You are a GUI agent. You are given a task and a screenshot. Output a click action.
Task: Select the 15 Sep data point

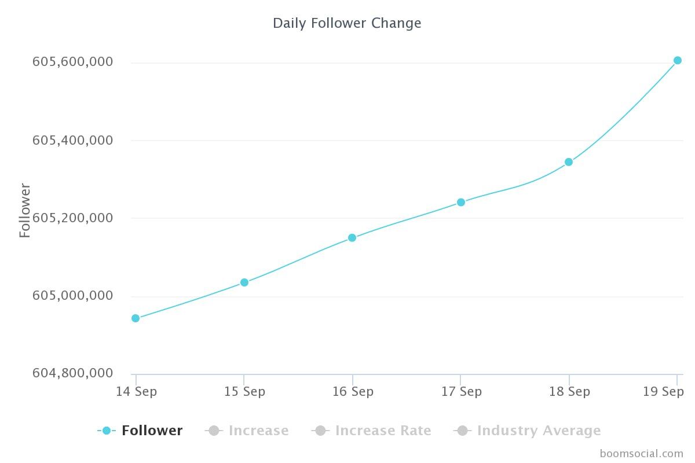(x=244, y=282)
